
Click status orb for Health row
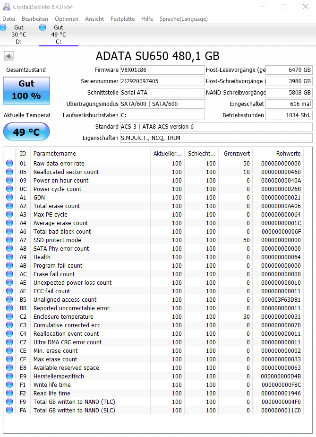pyautogui.click(x=9, y=257)
